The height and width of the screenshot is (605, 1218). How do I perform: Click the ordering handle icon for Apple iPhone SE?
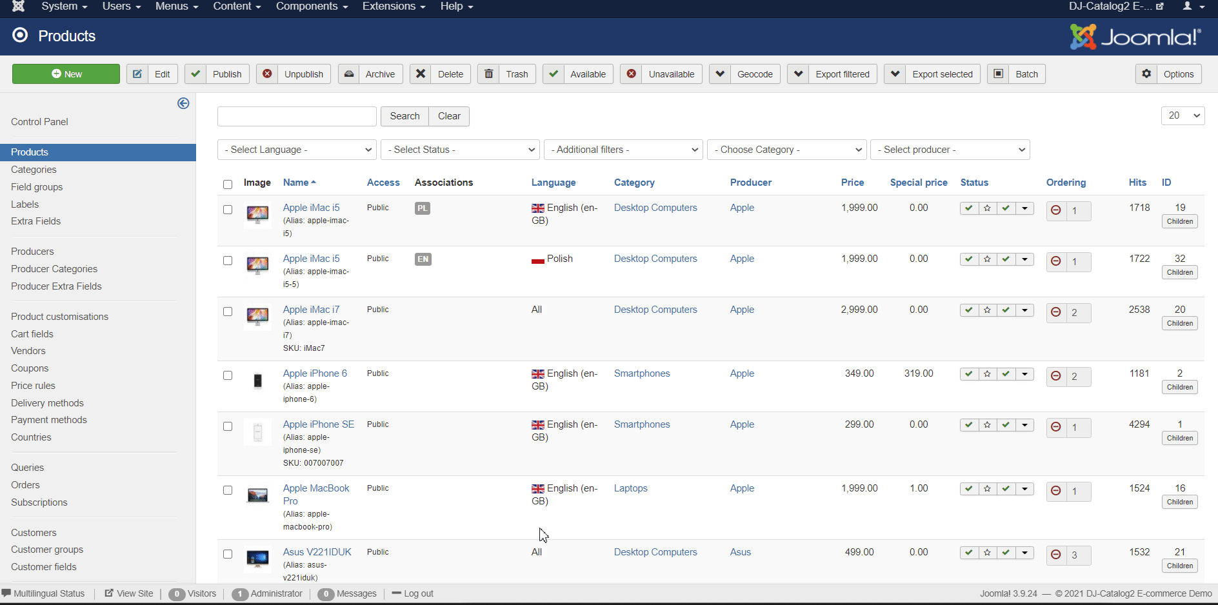pos(1056,427)
